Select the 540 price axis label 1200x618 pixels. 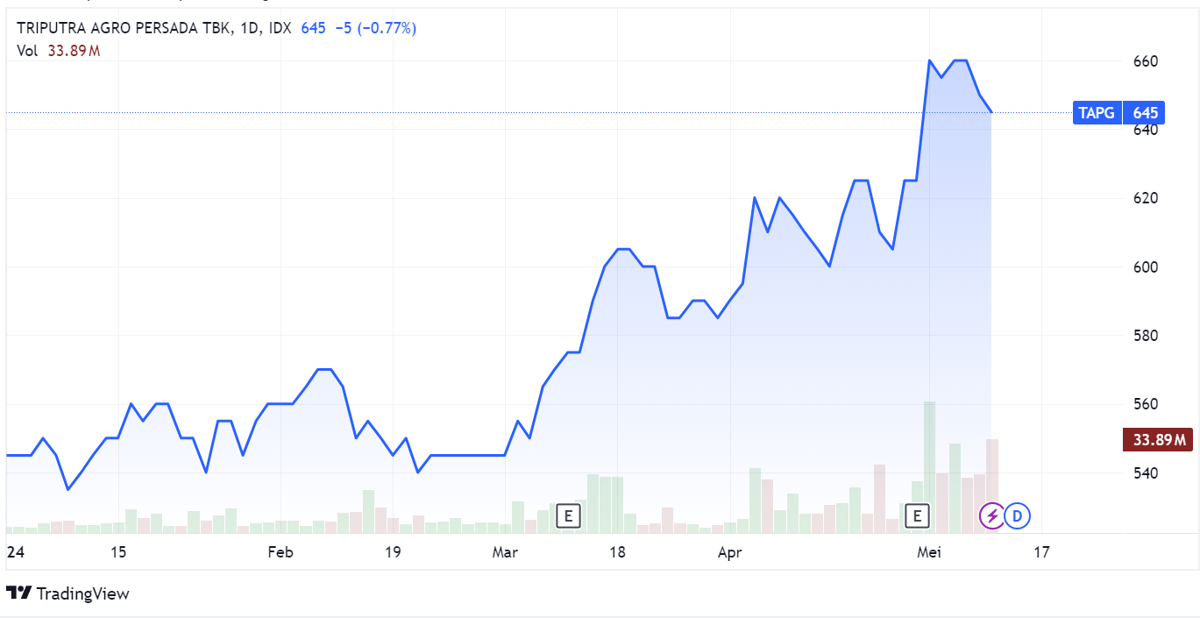[1147, 473]
